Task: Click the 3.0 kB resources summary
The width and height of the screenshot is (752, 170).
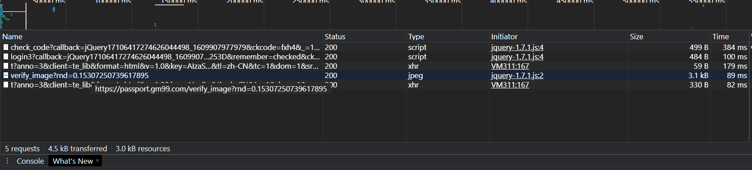Action: [143, 149]
